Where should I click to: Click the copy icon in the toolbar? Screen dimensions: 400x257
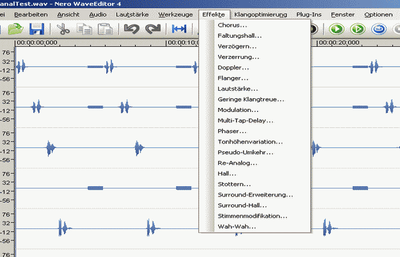pyautogui.click(x=84, y=29)
